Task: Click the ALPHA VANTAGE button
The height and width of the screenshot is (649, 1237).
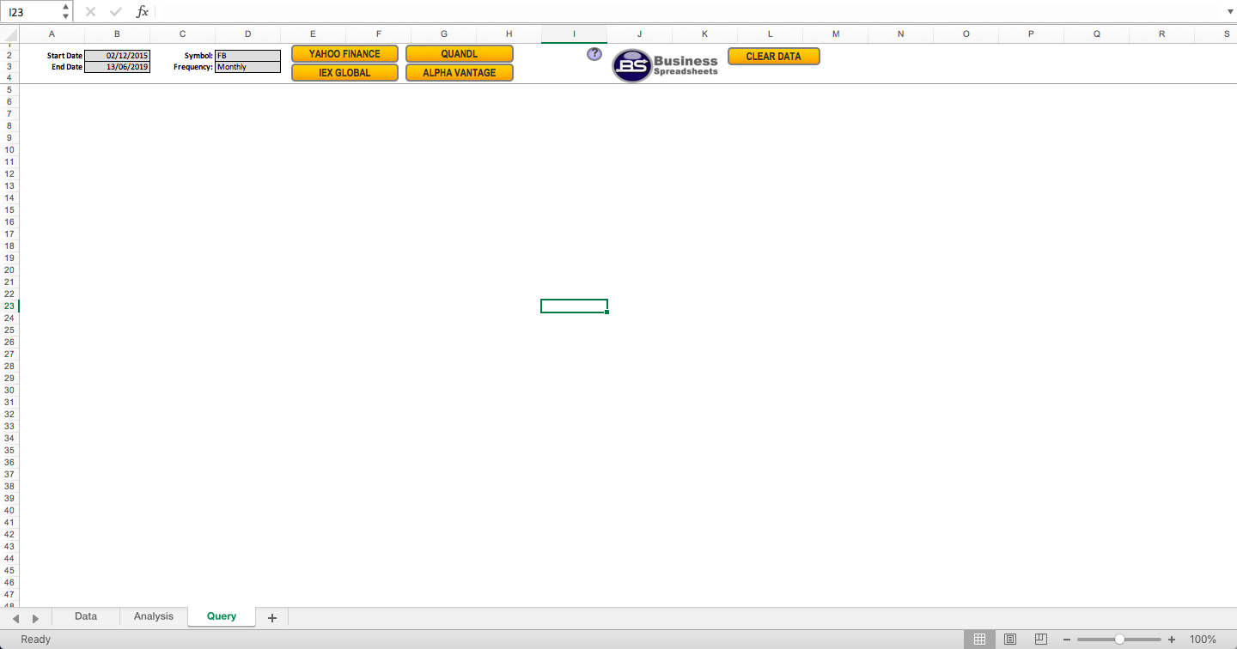Action: coord(460,73)
